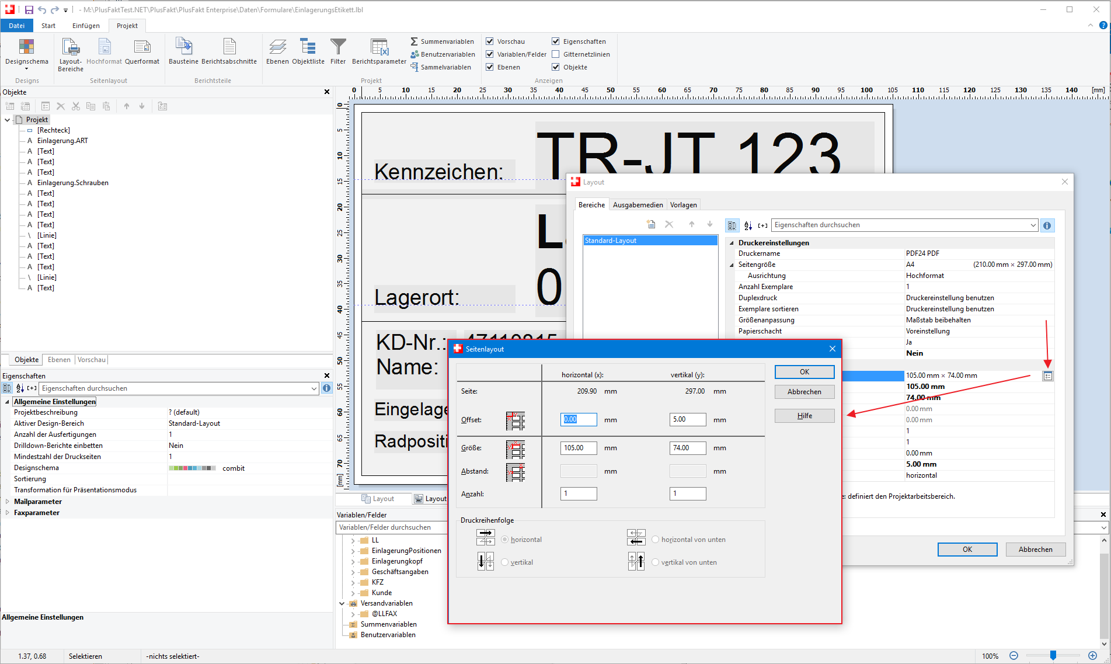Image resolution: width=1111 pixels, height=664 pixels.
Task: Select Querformat page orientation
Action: [142, 51]
